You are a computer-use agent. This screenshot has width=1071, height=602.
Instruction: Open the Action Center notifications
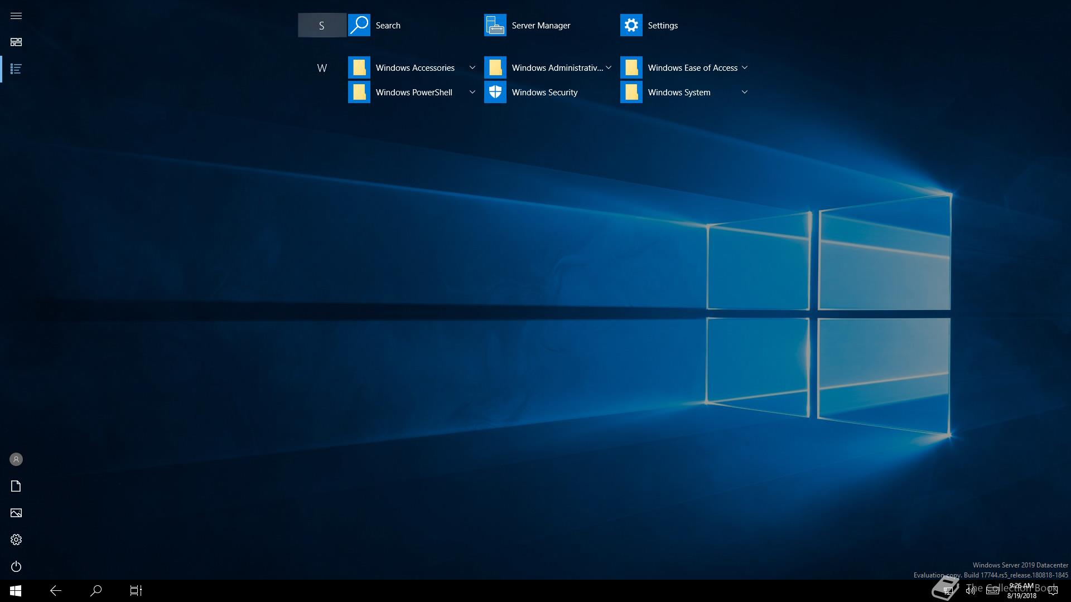tap(1053, 591)
